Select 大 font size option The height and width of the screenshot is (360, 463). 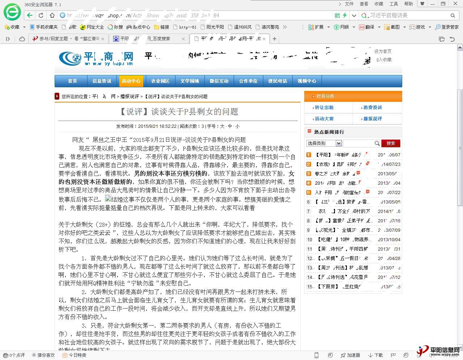[222, 126]
